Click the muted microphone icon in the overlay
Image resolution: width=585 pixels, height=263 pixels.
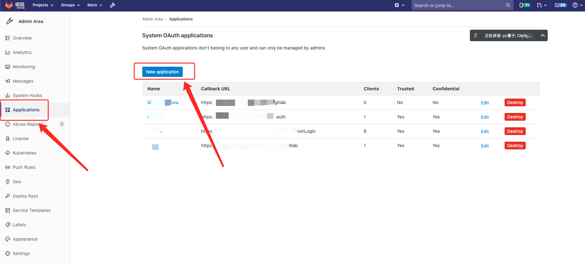pyautogui.click(x=475, y=35)
